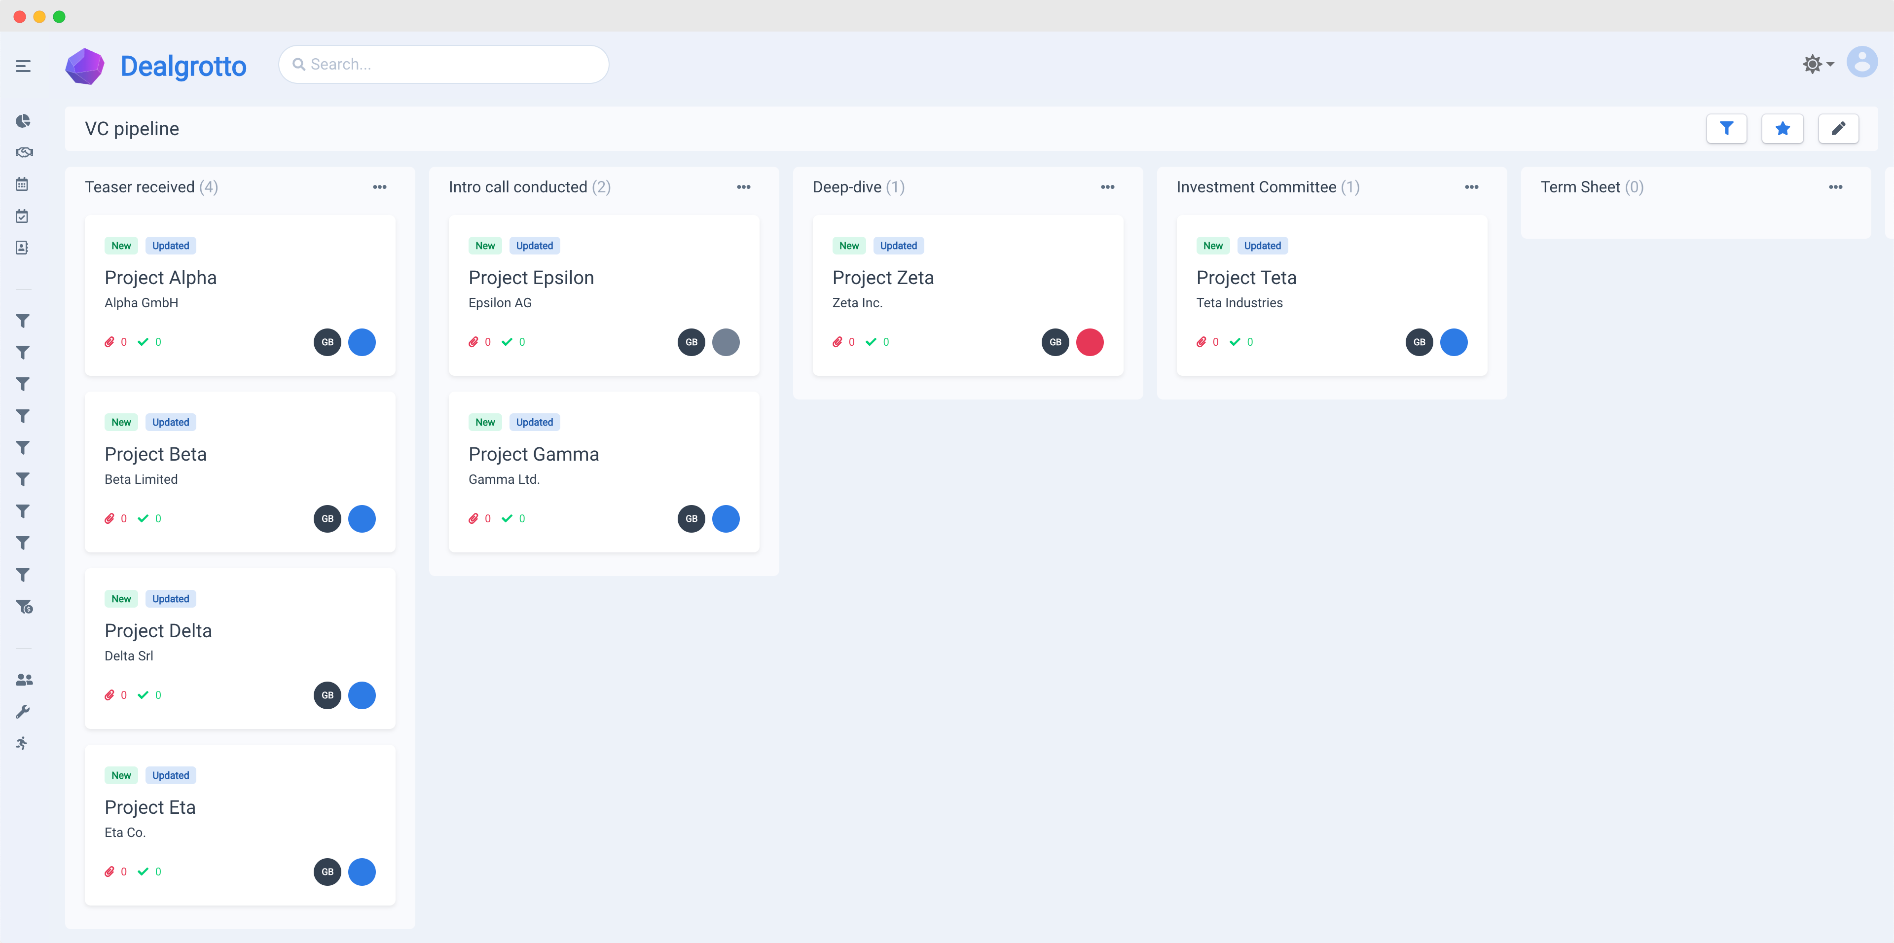
Task: Click attachment paperclip on Project Delta
Action: pyautogui.click(x=109, y=694)
